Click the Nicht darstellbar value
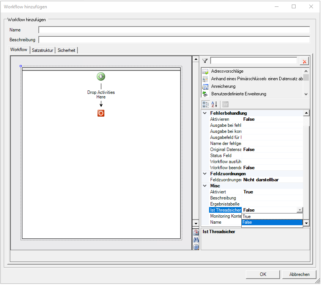The width and height of the screenshot is (321, 285). 261,180
